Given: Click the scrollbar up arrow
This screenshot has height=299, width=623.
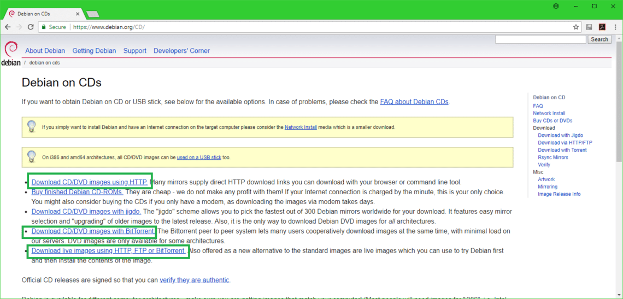Looking at the screenshot, I should tap(619, 37).
